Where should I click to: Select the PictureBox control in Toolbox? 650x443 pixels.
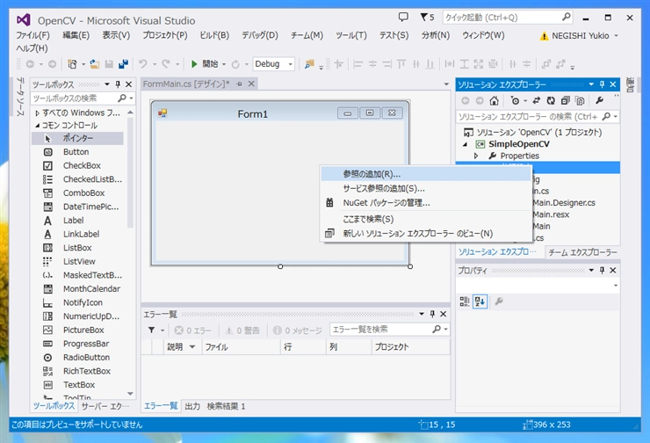[77, 330]
